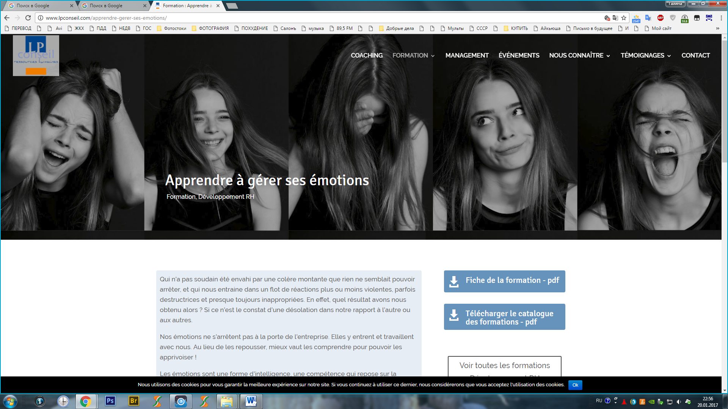Image resolution: width=728 pixels, height=409 pixels.
Task: Open the COACHING menu item
Action: coord(367,55)
